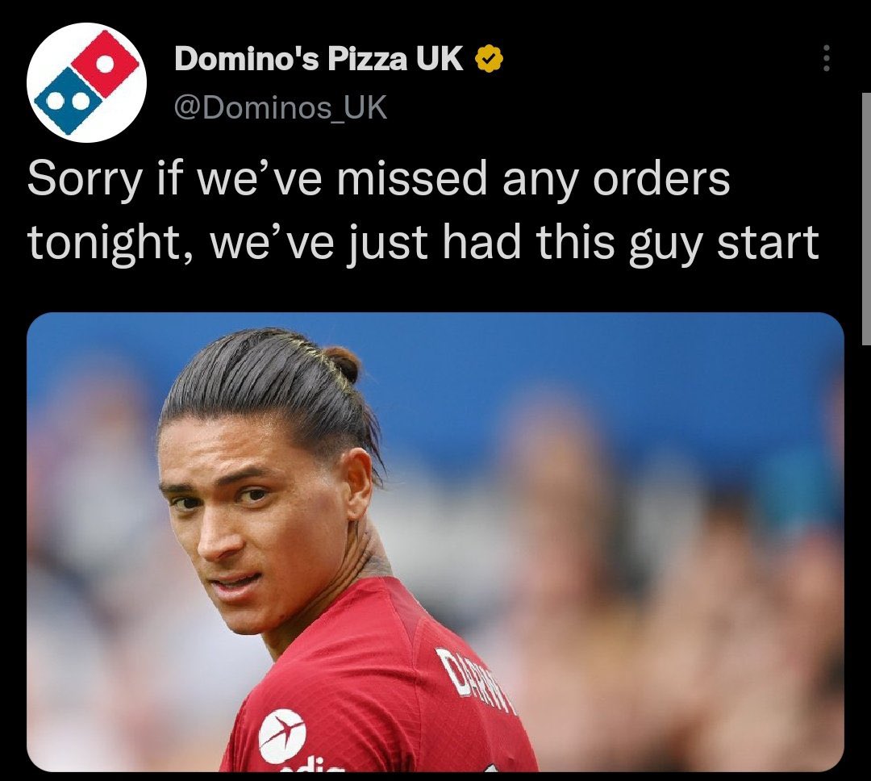This screenshot has width=871, height=781.
Task: Click the player's hair bun in photo
Action: click(x=342, y=362)
